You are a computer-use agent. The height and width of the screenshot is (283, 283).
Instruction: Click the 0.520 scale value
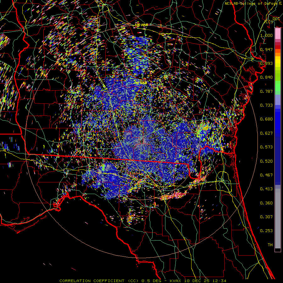click(266, 161)
